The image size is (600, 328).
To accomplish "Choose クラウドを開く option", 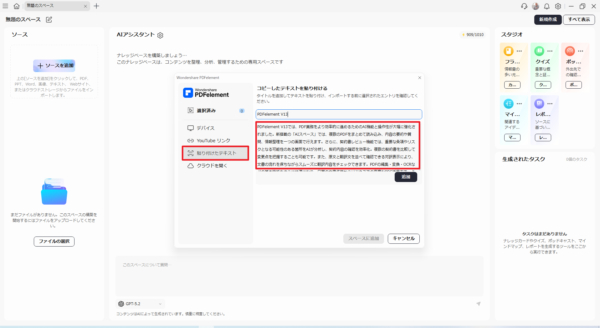I will coord(216,166).
